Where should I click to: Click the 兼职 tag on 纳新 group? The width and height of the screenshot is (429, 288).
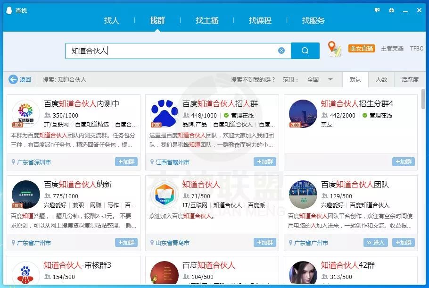tap(78, 205)
